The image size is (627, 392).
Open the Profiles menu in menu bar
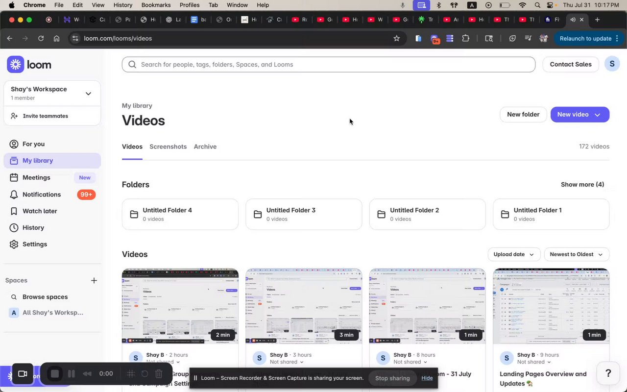190,5
